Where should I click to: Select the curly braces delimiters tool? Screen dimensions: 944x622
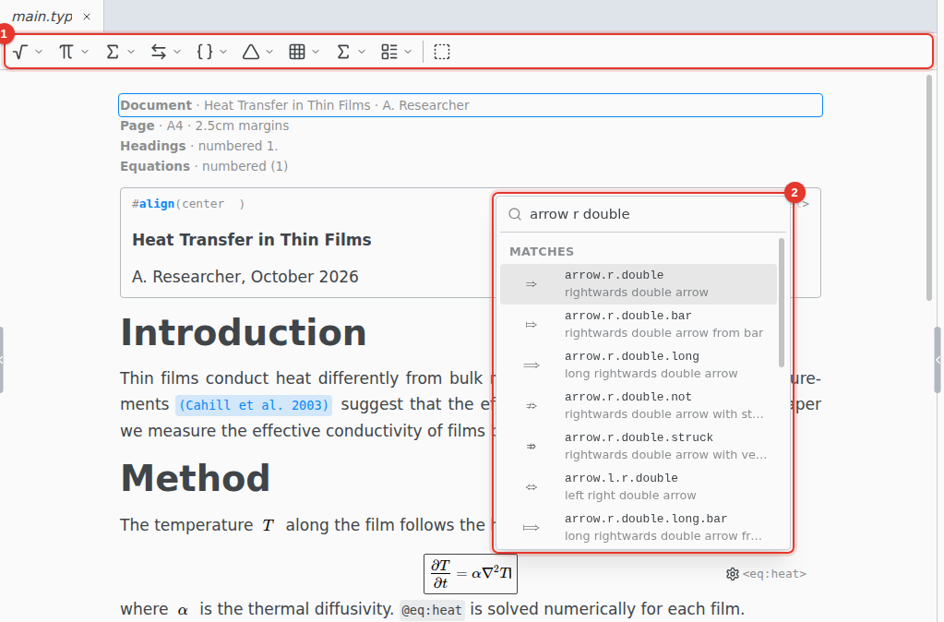tap(205, 52)
